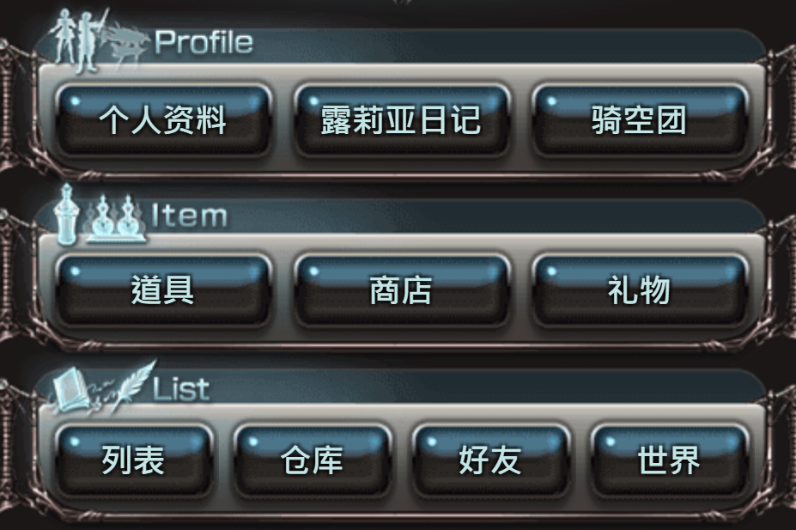Open the 世界 world button
This screenshot has height=530, width=796.
click(669, 460)
